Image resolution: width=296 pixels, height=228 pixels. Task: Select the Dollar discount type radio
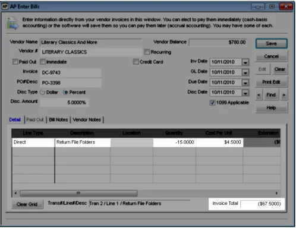(x=43, y=92)
